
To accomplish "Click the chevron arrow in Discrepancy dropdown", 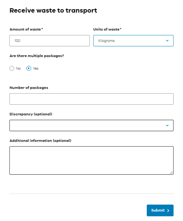I will 167,125.
